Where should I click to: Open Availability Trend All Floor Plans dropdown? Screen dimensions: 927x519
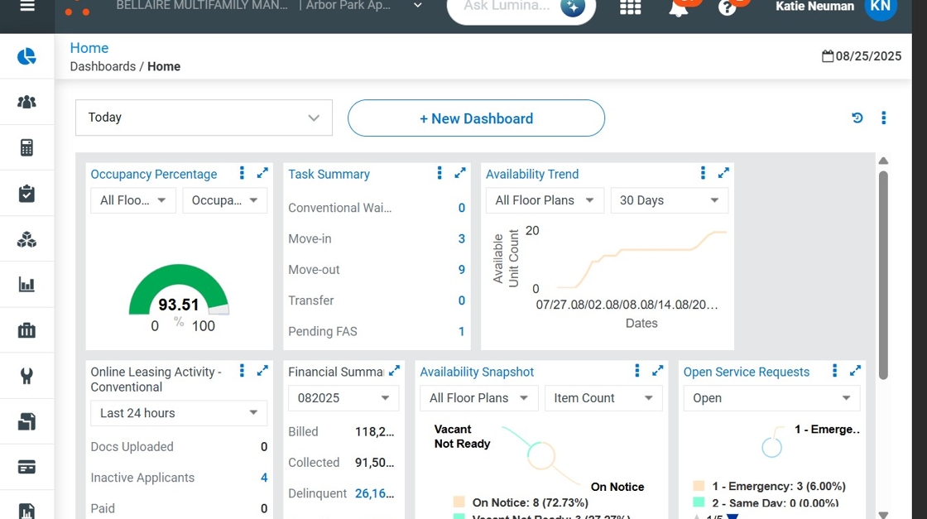pyautogui.click(x=545, y=200)
